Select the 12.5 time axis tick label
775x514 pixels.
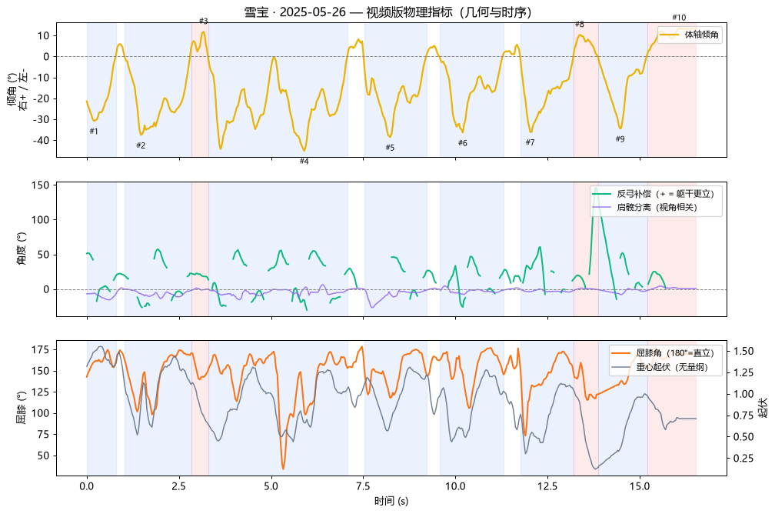pos(547,486)
